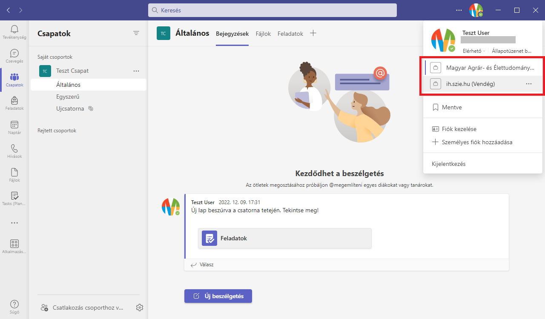Screen dimensions: 545x319
Task: Click the Új beszélgetés button
Action: (x=218, y=296)
